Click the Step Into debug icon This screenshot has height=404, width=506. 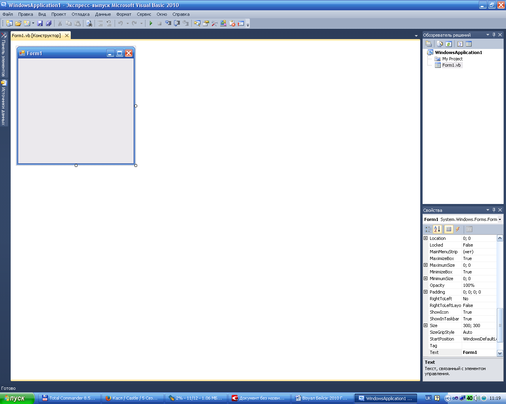click(x=168, y=24)
